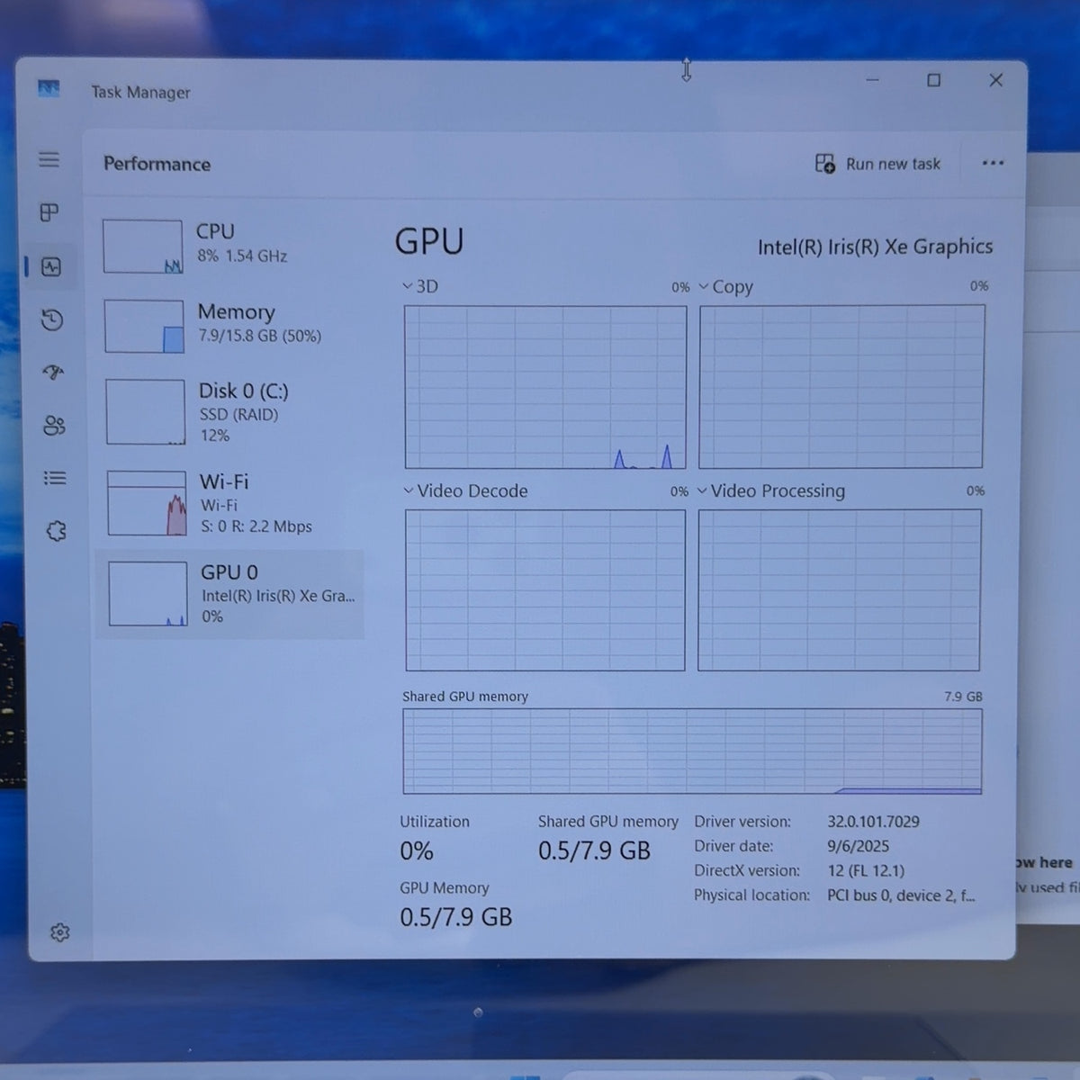Open the Services puzzle icon
Viewport: 1080px width, 1080px height.
(56, 531)
